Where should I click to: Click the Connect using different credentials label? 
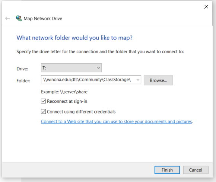81,112
